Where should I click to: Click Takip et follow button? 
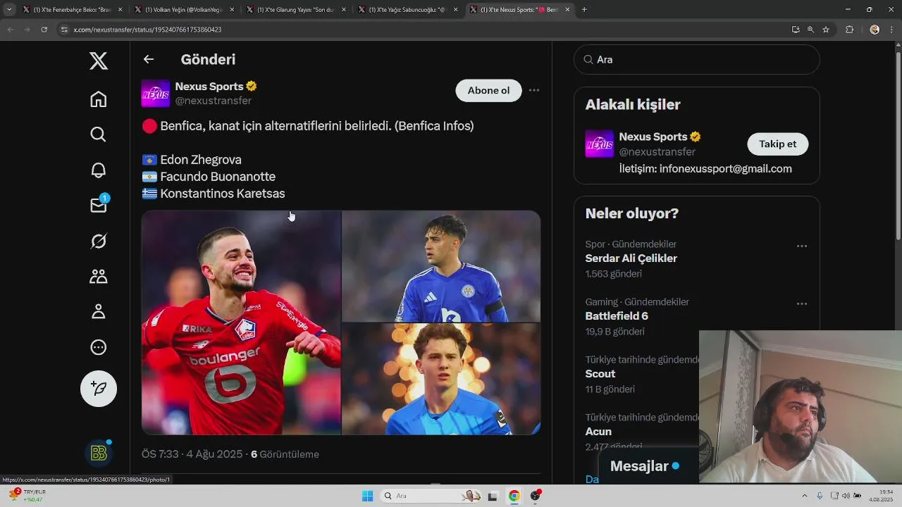[x=777, y=144]
